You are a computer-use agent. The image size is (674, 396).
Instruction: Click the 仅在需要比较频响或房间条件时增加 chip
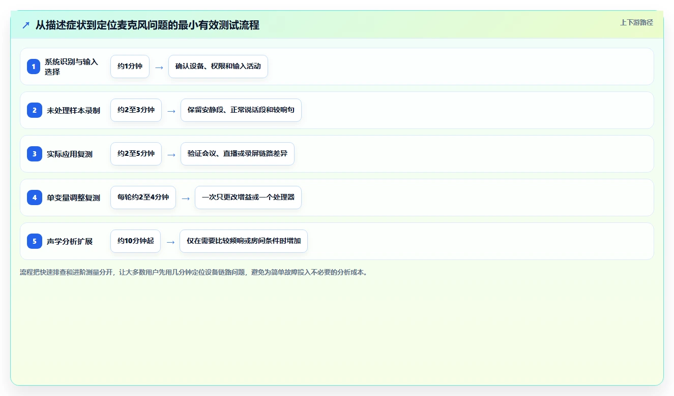[244, 241]
